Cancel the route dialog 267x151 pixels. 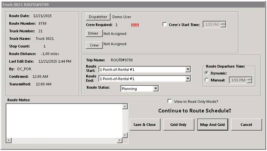(246, 125)
